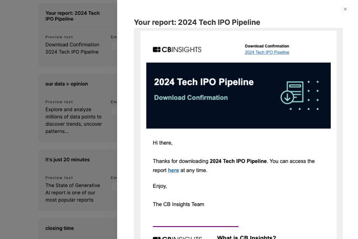The height and width of the screenshot is (239, 358).
Task: Close the email preview panel
Action: [345, 9]
